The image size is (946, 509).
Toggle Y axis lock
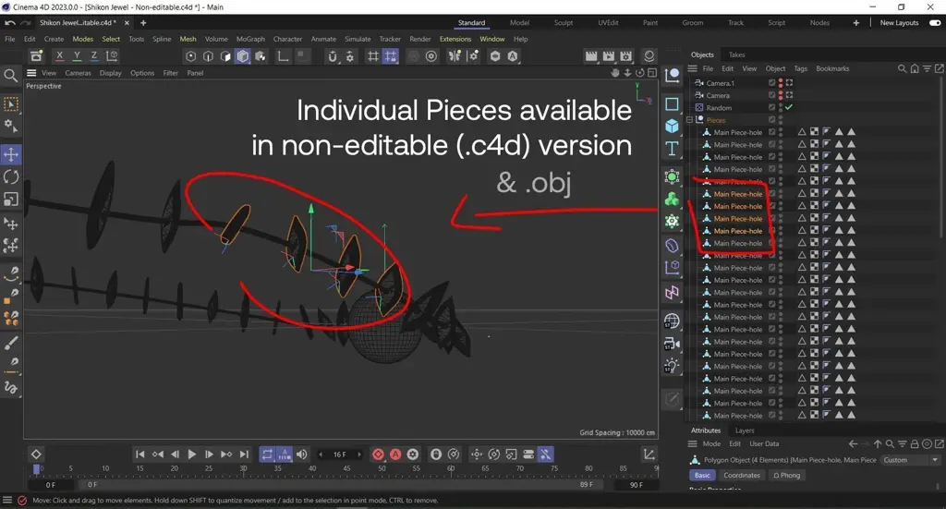coord(77,56)
